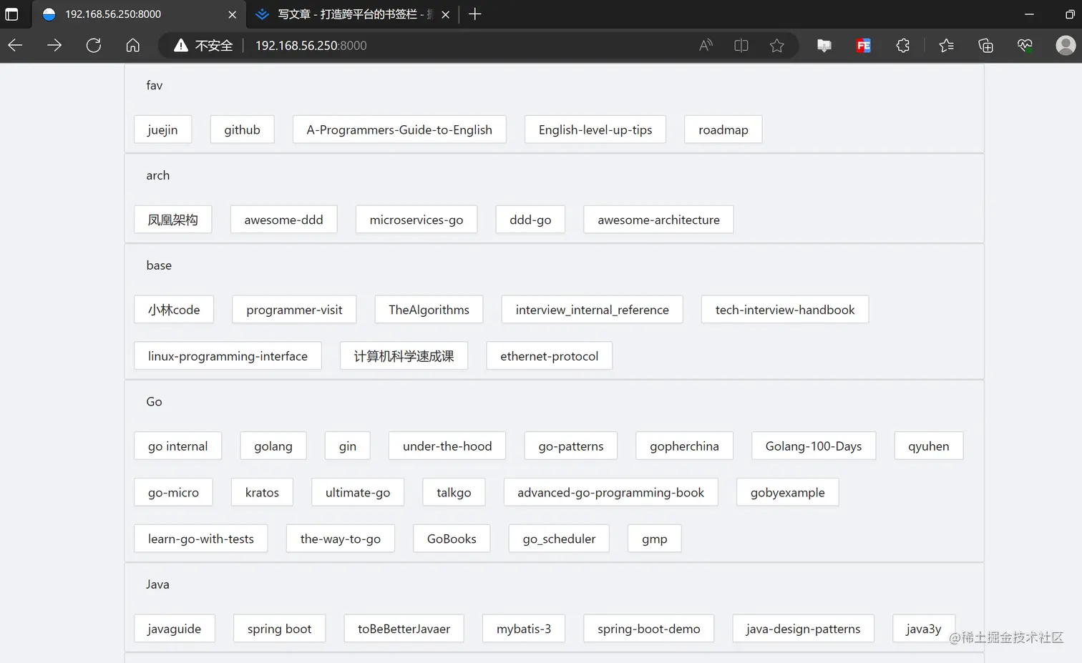Open the ultimate-go bookmark
This screenshot has height=663, width=1082.
(x=358, y=493)
